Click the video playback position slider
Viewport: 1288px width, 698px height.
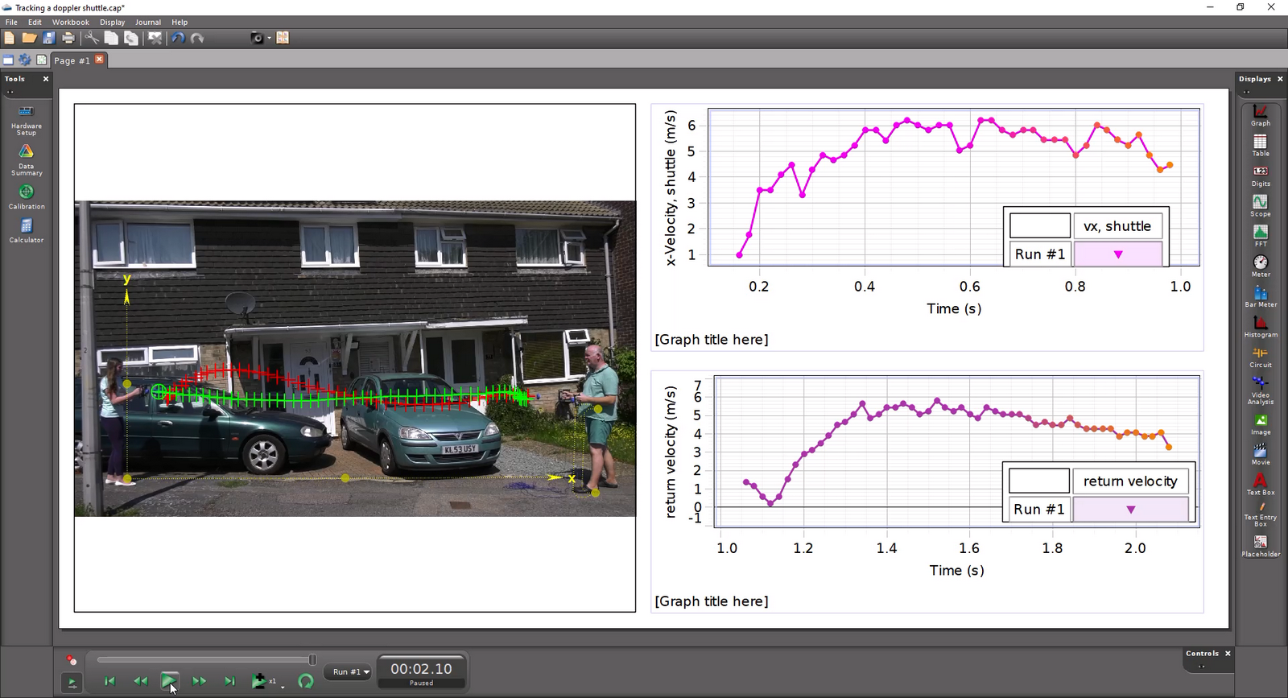point(205,659)
